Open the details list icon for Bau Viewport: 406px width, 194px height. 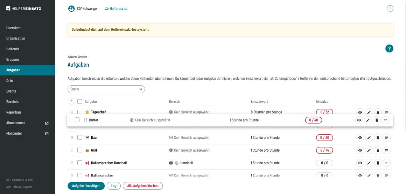tap(386, 138)
